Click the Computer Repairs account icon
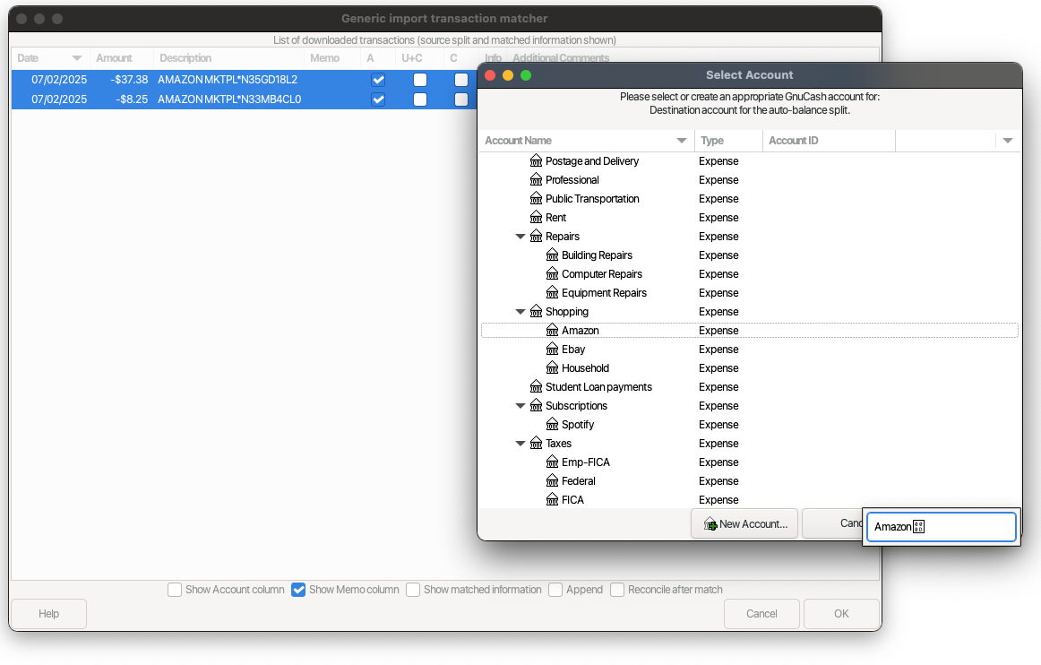Viewport: 1041px width, 665px height. (552, 274)
